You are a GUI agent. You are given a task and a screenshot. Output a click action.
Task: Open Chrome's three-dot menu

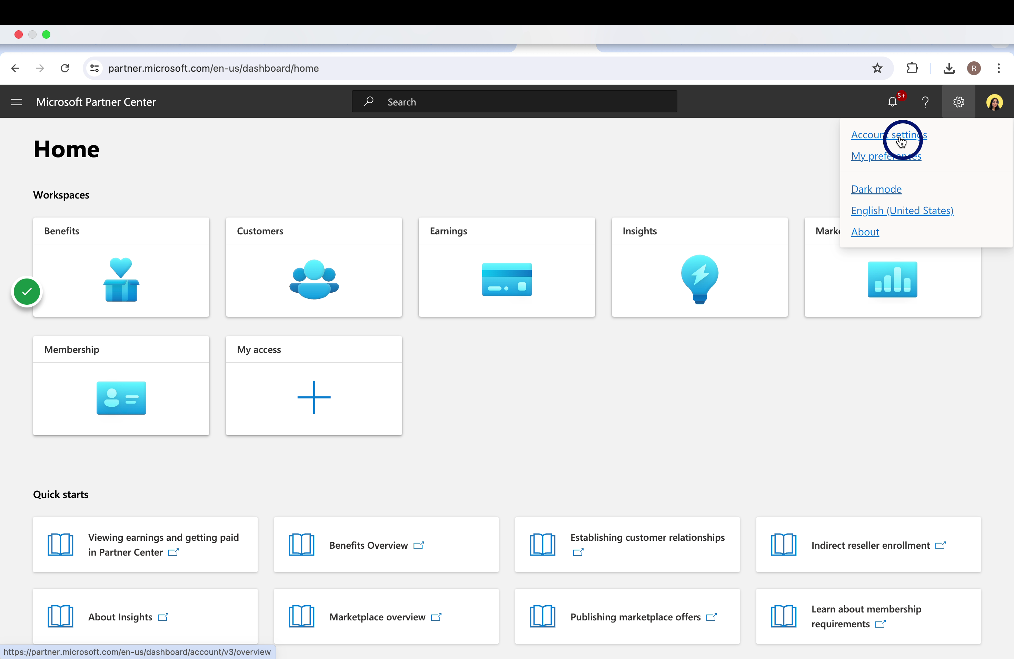click(999, 68)
